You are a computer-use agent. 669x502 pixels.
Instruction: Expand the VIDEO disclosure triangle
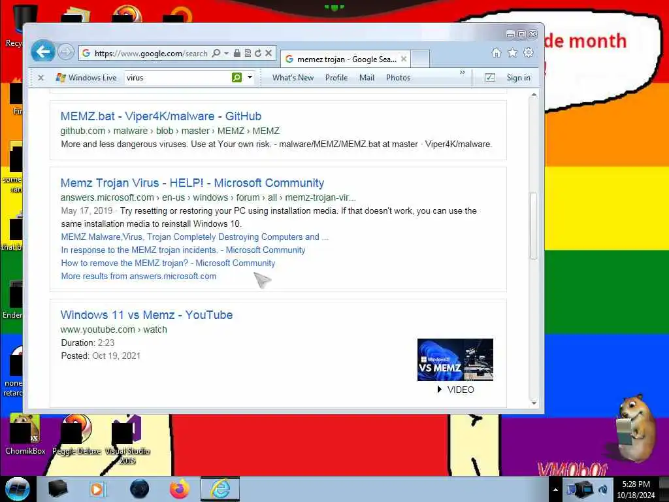point(439,390)
